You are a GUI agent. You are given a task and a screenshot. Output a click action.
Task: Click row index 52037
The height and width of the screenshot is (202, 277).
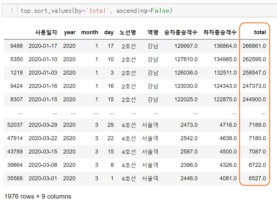coord(15,125)
